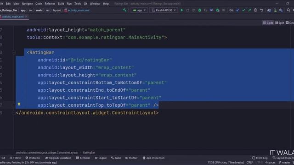Click the Git Commit checkmark icon

[x=243, y=10]
